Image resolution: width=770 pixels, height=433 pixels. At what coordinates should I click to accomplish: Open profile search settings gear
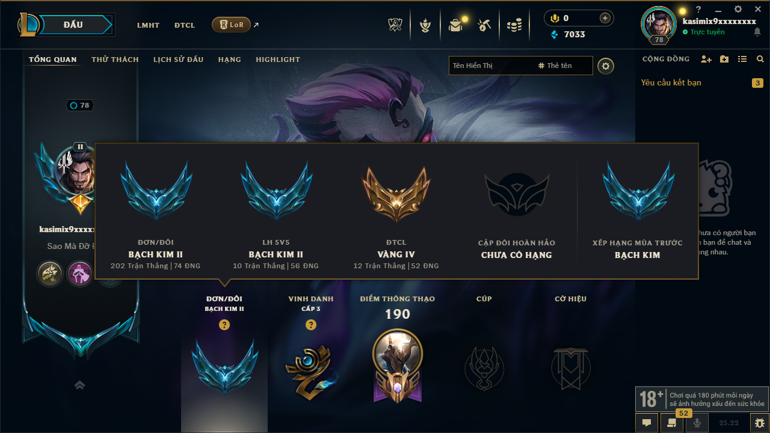click(606, 66)
